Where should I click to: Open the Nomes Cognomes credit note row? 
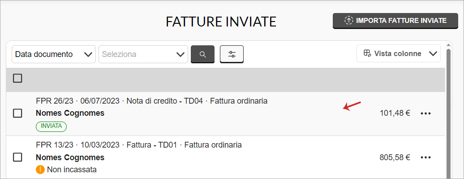pyautogui.click(x=225, y=114)
